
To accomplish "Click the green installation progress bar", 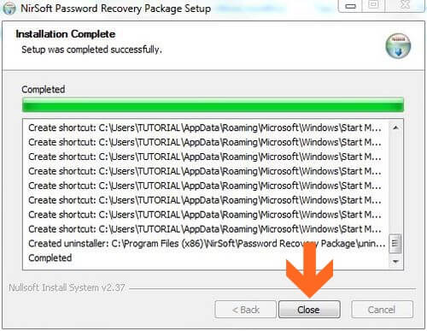I will pyautogui.click(x=213, y=104).
